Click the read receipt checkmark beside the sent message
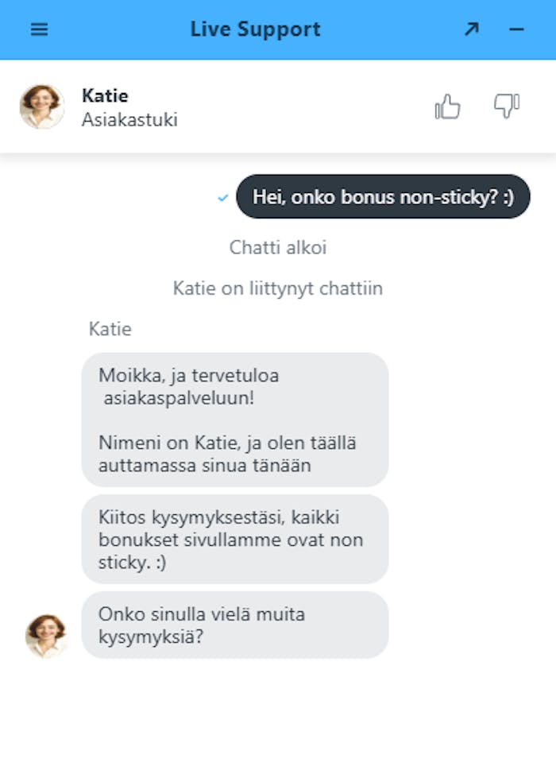The image size is (556, 778). [223, 198]
